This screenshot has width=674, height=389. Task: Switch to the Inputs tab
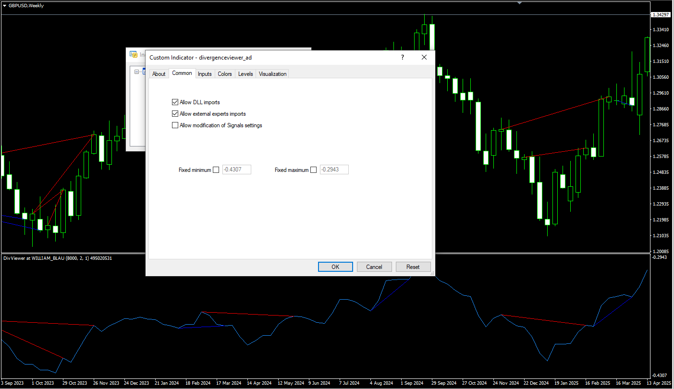point(205,74)
